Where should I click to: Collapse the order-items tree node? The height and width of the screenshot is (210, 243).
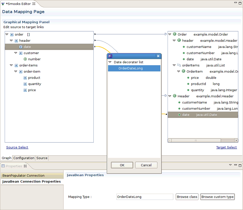point(11,65)
